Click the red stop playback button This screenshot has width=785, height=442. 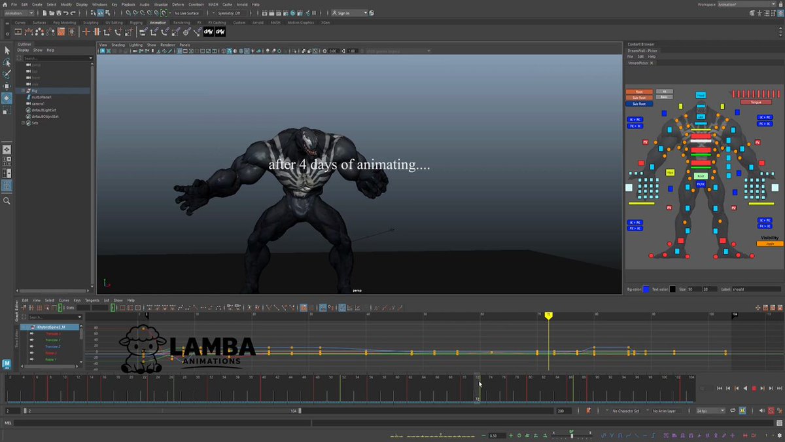click(754, 388)
